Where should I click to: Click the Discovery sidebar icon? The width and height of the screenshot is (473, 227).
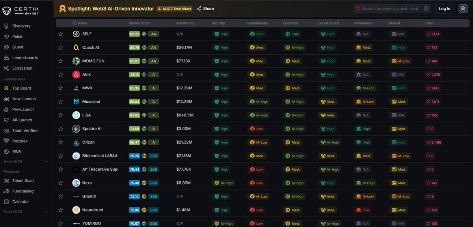(x=6, y=26)
